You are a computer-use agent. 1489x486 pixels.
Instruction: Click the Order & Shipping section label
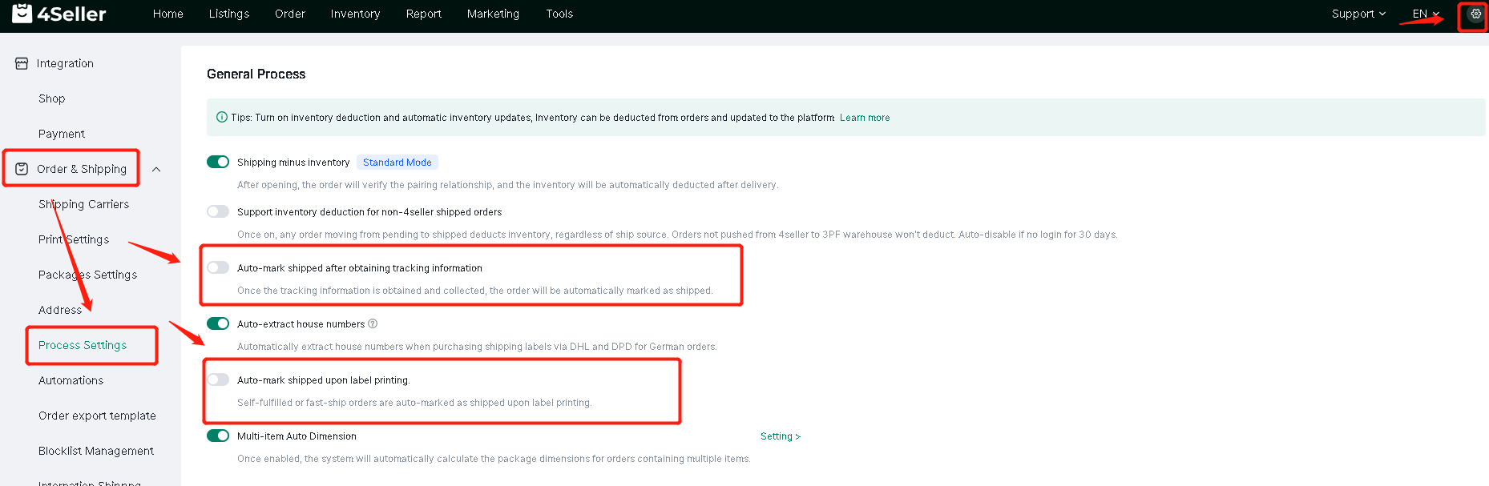coord(82,169)
